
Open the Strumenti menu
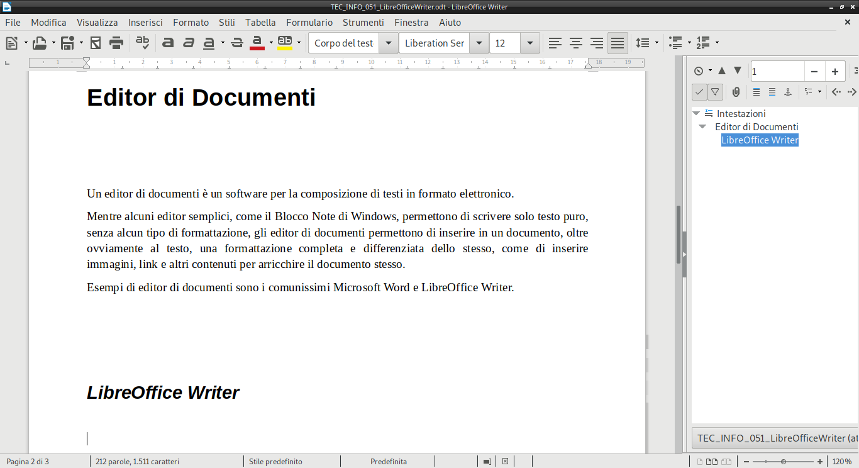(363, 22)
